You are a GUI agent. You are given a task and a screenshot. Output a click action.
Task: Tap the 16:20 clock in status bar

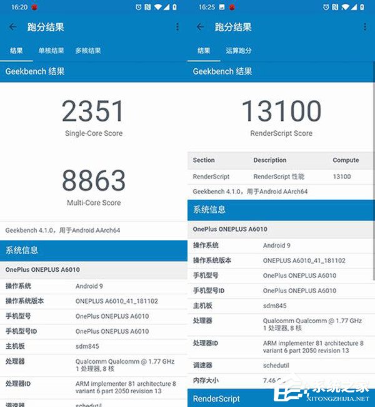pyautogui.click(x=19, y=8)
